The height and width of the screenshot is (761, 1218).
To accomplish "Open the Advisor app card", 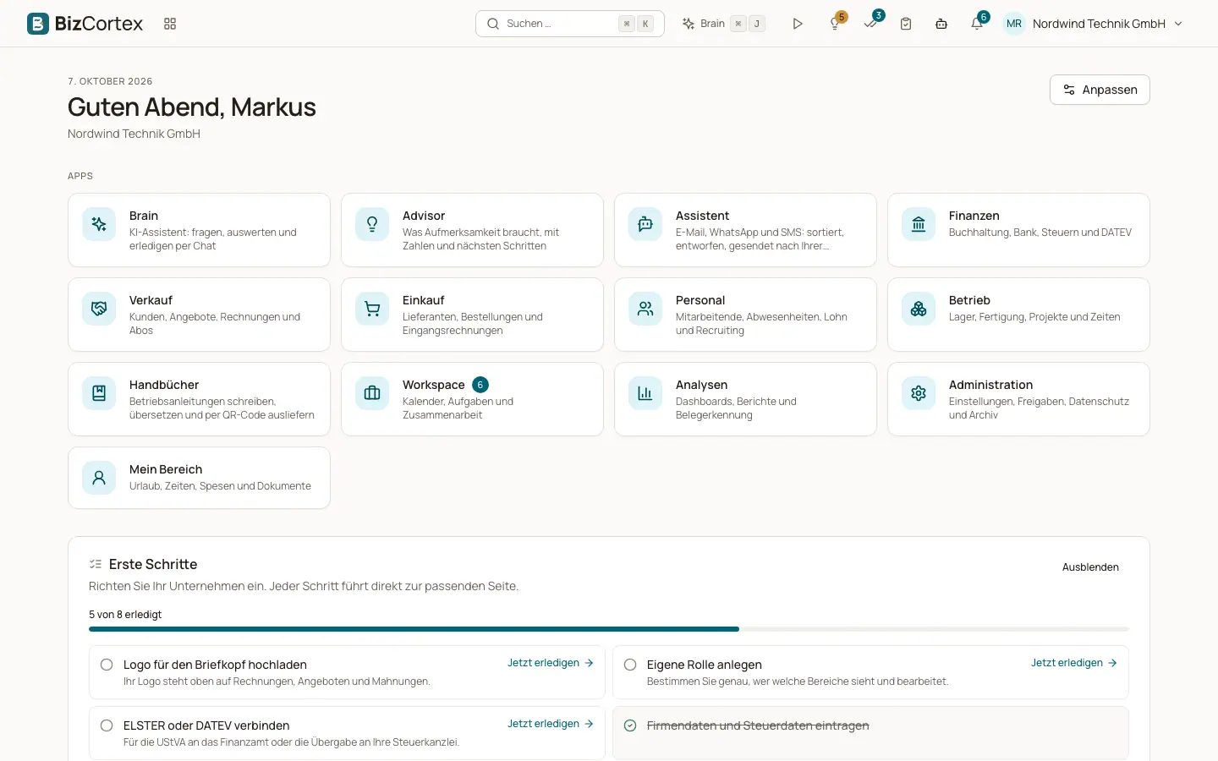I will pyautogui.click(x=472, y=230).
